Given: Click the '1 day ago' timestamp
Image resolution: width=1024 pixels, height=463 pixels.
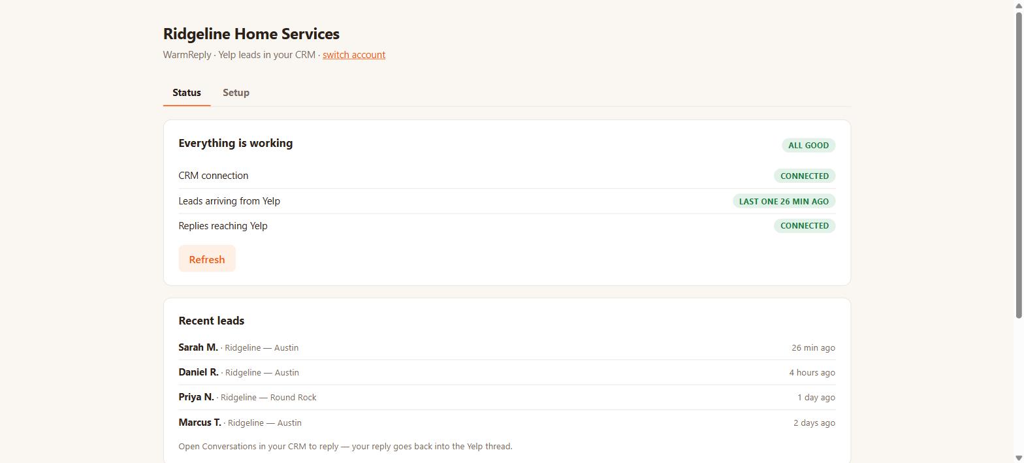Looking at the screenshot, I should pyautogui.click(x=816, y=398).
